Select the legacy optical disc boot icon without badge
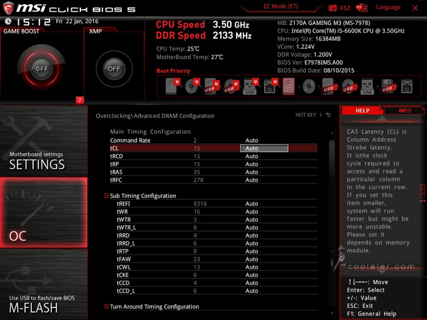Screen dimensions: 427x320 click(x=309, y=86)
